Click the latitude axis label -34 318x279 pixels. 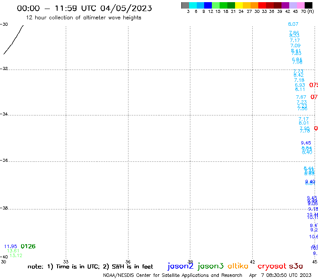click(x=4, y=114)
